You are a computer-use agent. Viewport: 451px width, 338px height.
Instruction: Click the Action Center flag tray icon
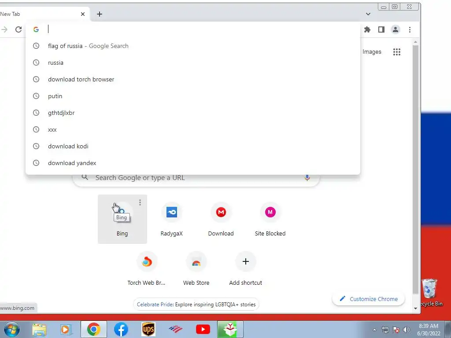tap(396, 330)
